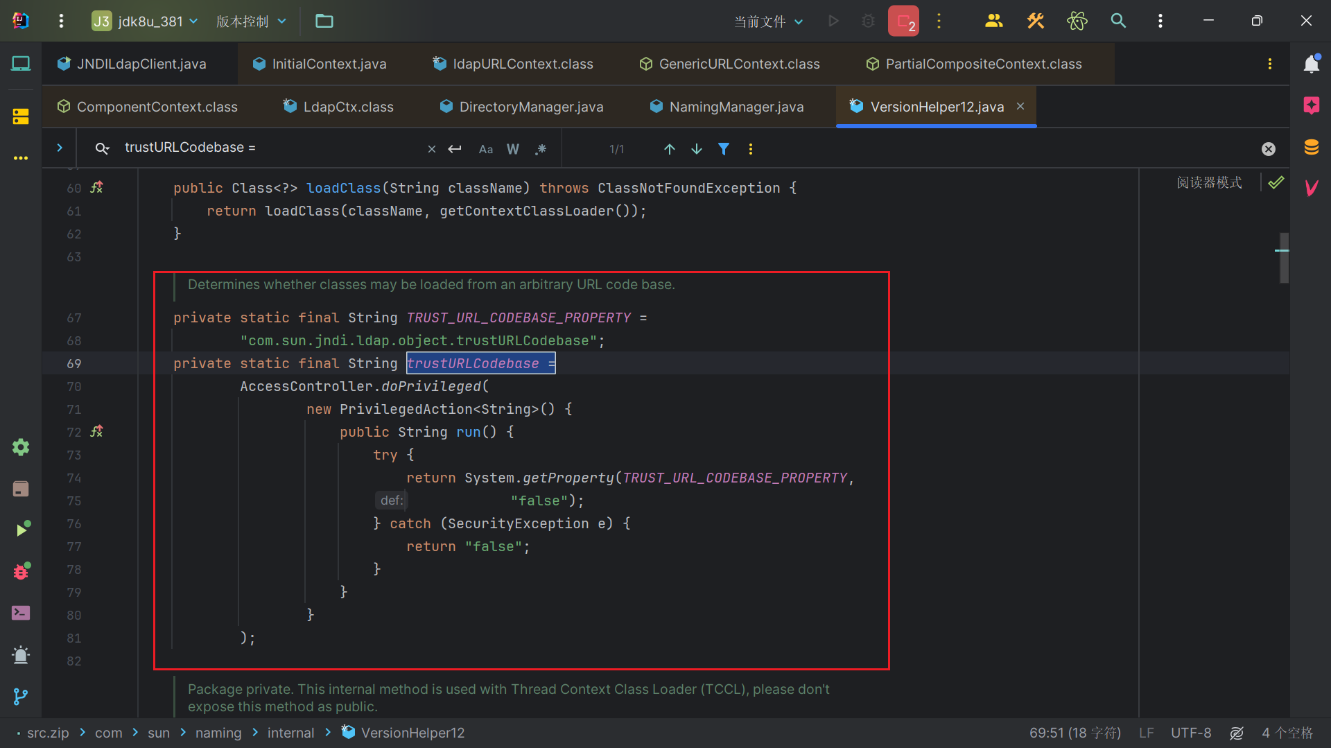The height and width of the screenshot is (748, 1331).
Task: Click the naming breadcrumb in path bar
Action: coord(218,733)
